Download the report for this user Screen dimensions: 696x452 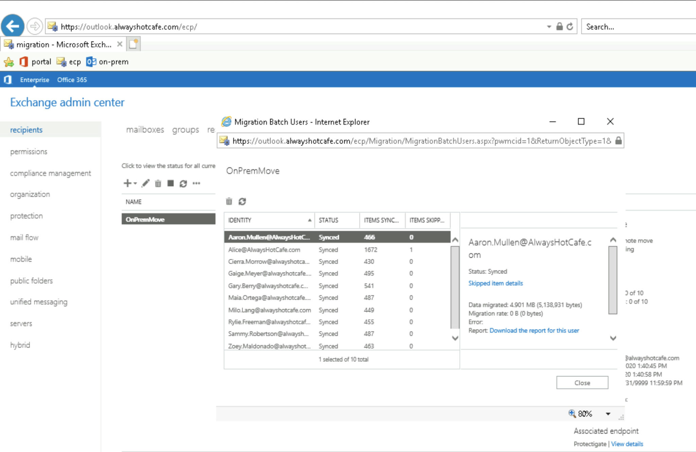(x=534, y=330)
